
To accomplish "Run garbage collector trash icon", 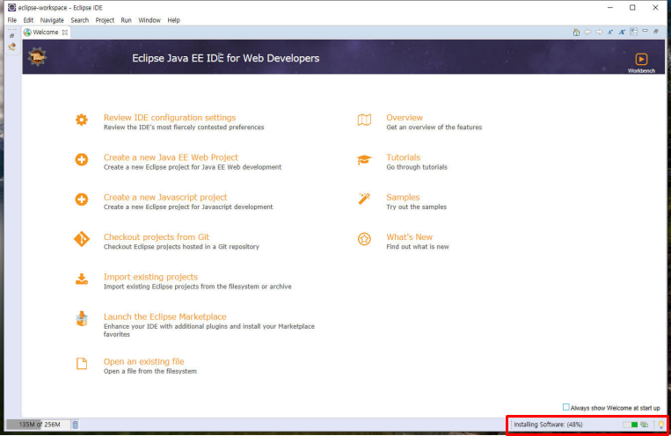I will (76, 425).
